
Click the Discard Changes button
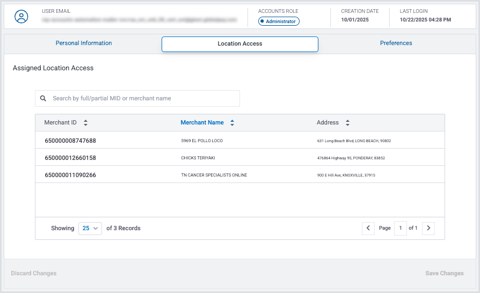click(34, 274)
